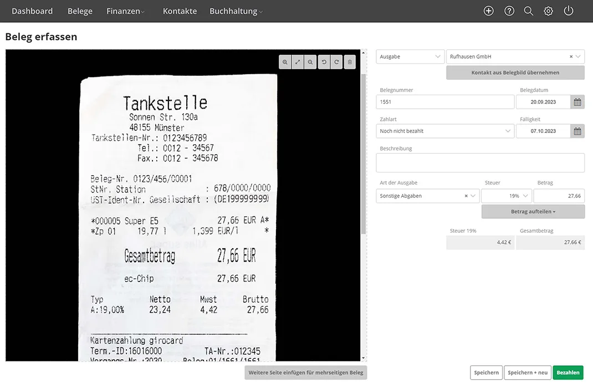Fit receipt image to full view
593x388 pixels.
(x=298, y=62)
